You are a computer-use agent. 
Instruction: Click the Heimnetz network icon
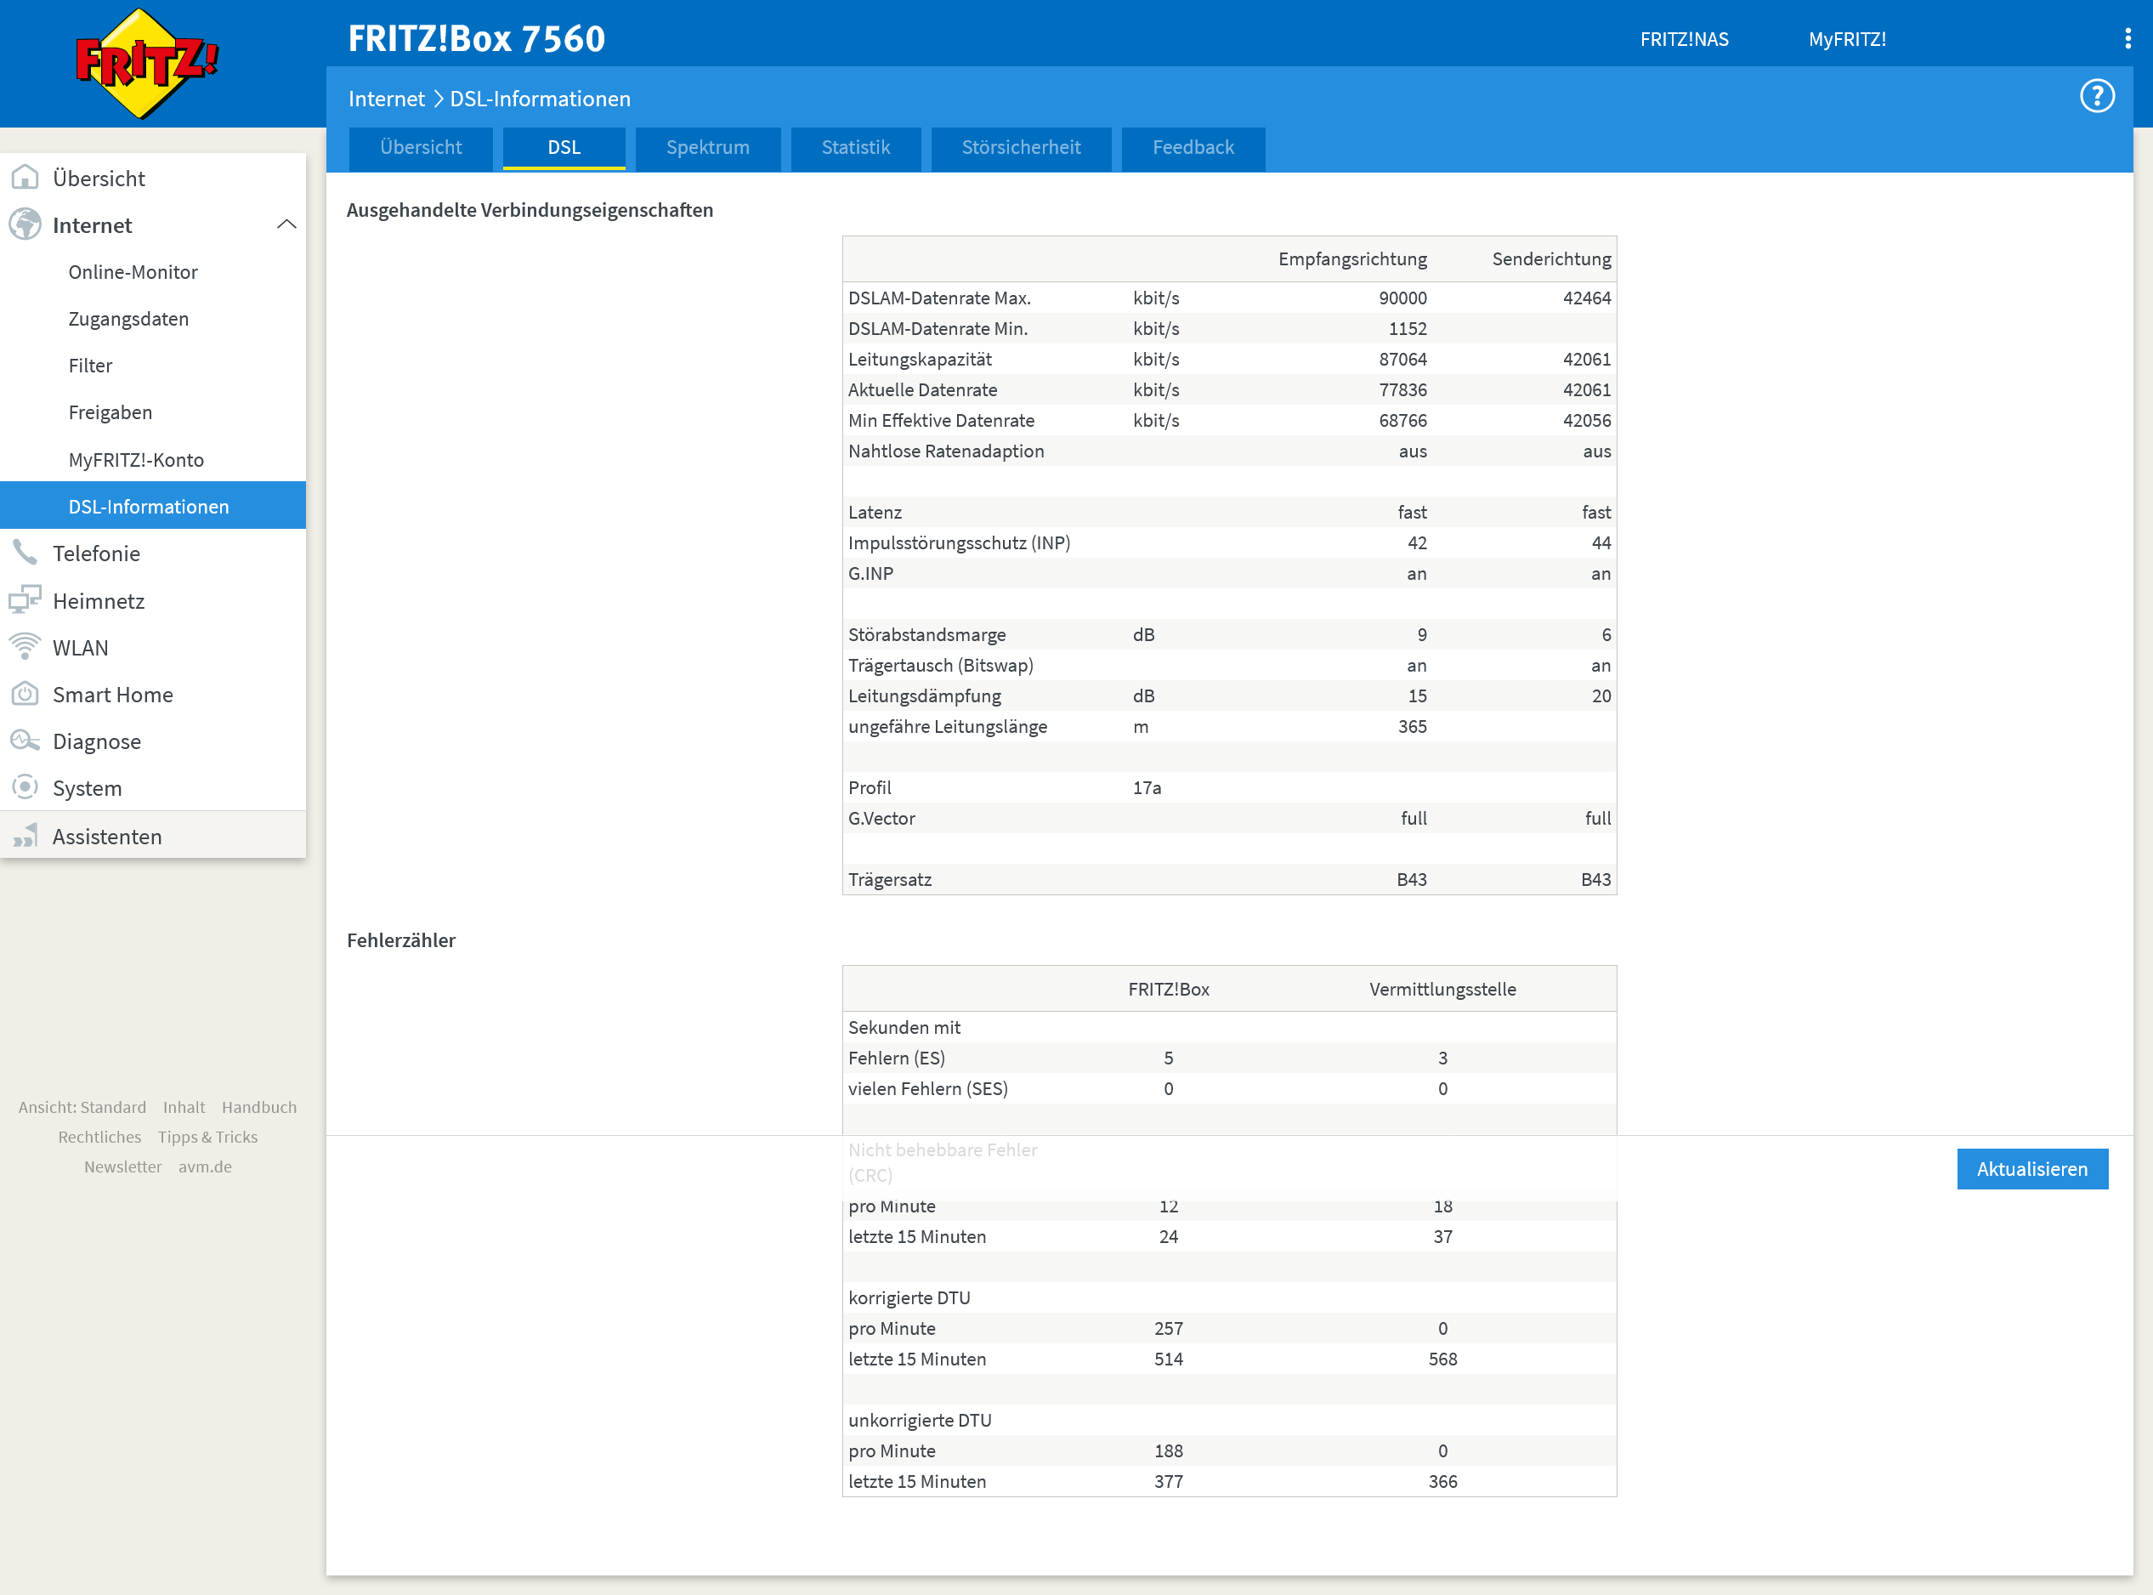click(25, 600)
